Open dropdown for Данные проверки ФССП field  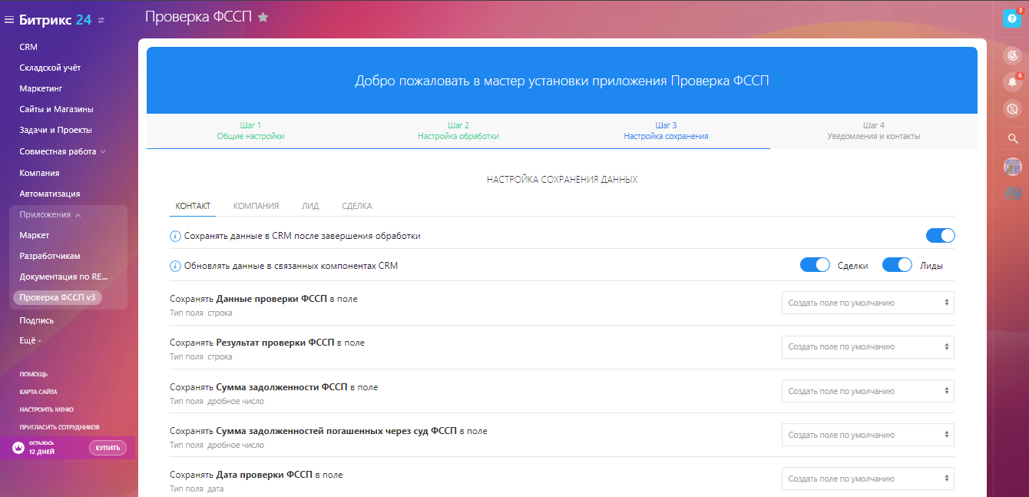click(868, 303)
